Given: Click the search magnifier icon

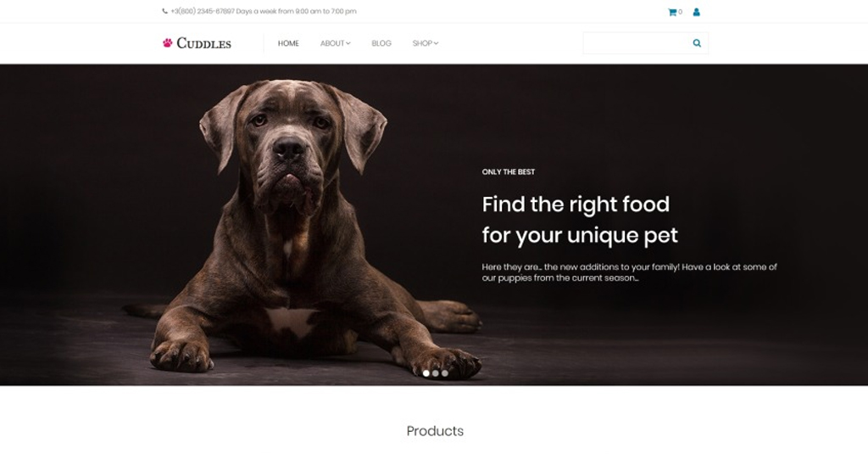Looking at the screenshot, I should (697, 42).
